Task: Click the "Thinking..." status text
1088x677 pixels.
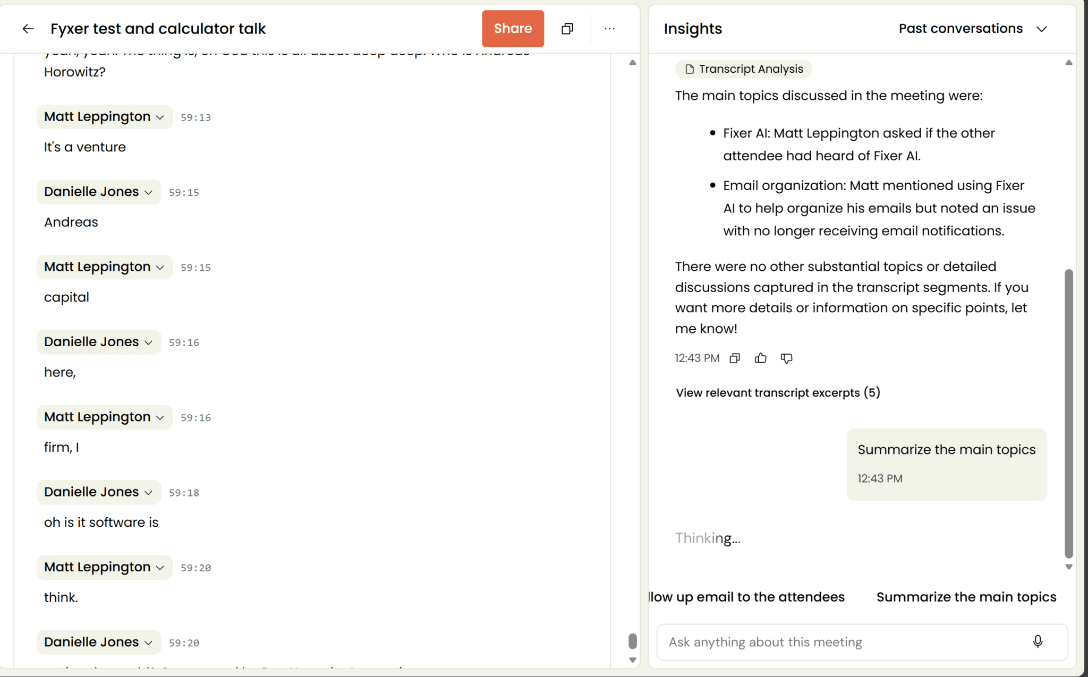Action: (708, 538)
